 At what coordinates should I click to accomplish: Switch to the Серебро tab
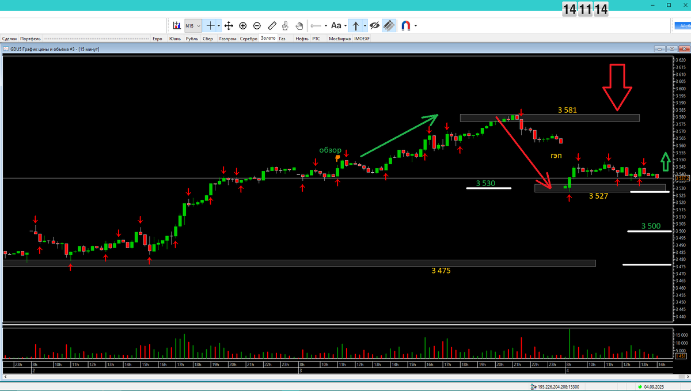coord(248,39)
